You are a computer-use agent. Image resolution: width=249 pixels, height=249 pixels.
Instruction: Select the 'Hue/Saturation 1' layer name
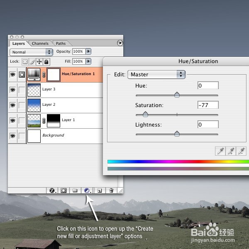78,74
